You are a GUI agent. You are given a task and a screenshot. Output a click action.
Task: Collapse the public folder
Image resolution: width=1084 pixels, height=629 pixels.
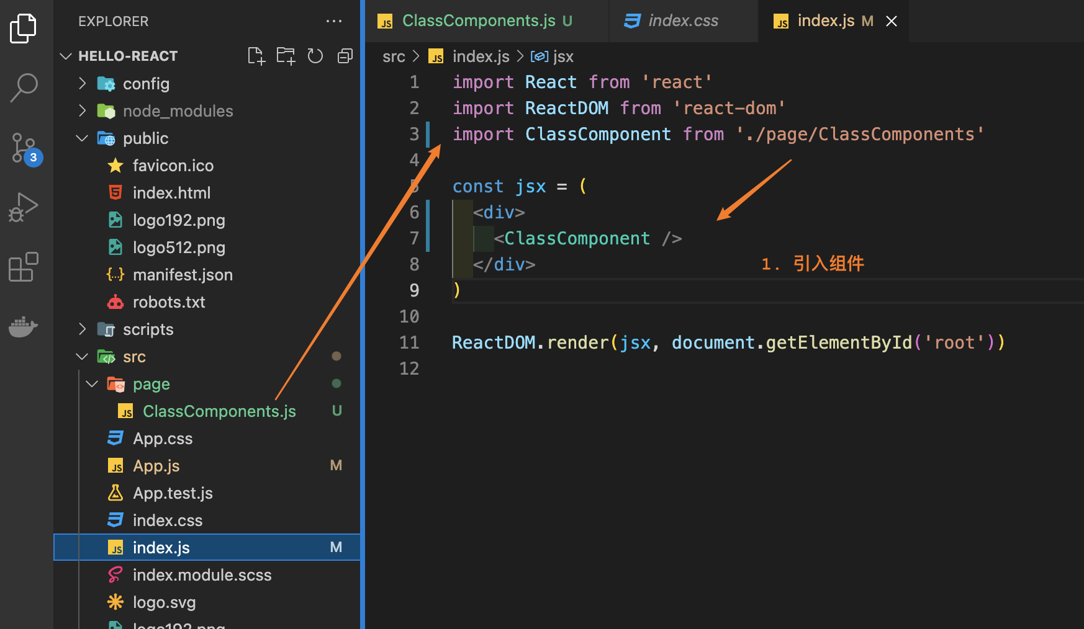pos(145,138)
